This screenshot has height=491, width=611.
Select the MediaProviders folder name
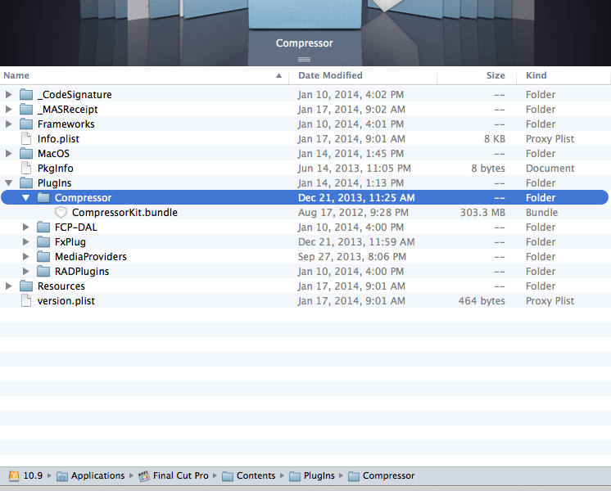click(x=91, y=257)
